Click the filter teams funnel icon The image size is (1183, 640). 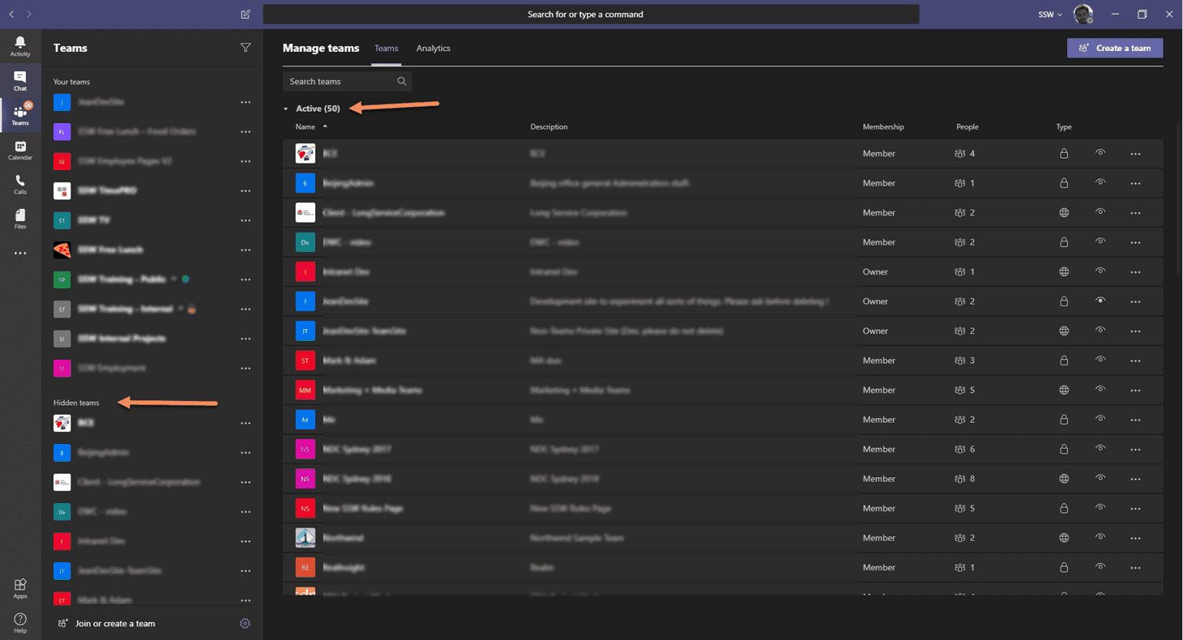point(246,48)
